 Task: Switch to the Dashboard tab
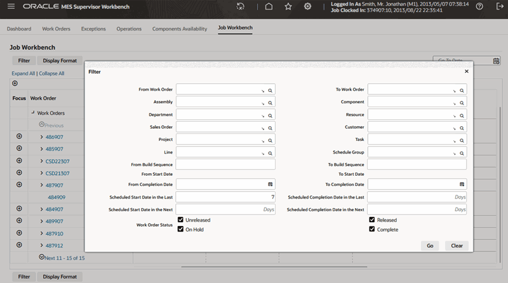(19, 29)
